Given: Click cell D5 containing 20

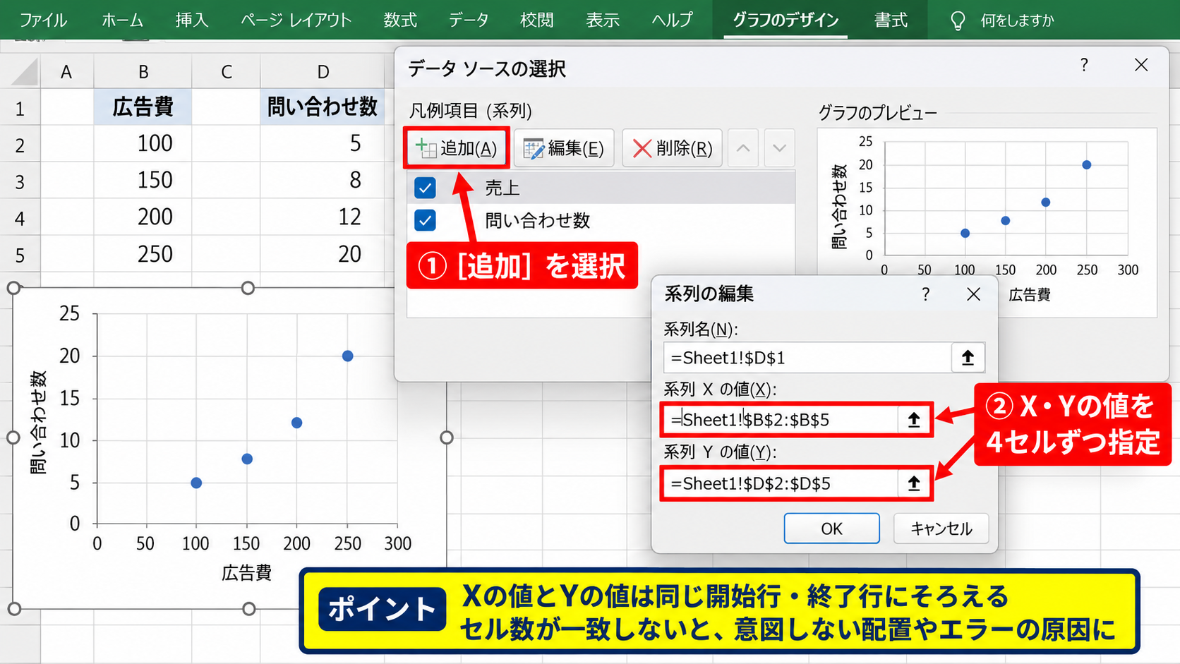Looking at the screenshot, I should (323, 254).
